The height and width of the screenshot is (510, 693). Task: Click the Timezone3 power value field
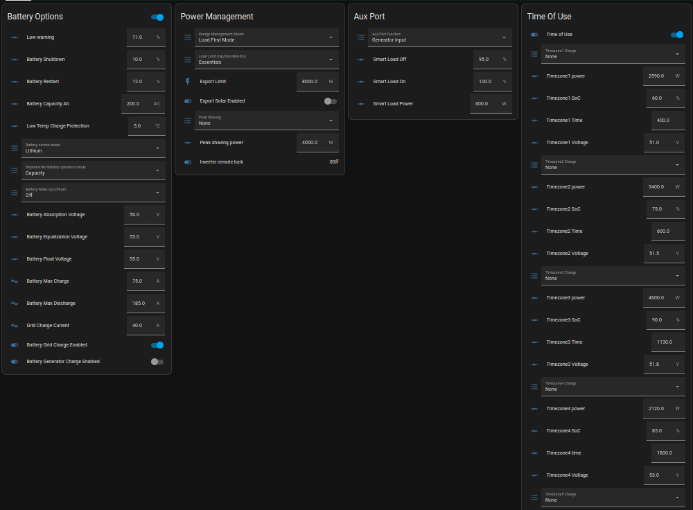664,298
